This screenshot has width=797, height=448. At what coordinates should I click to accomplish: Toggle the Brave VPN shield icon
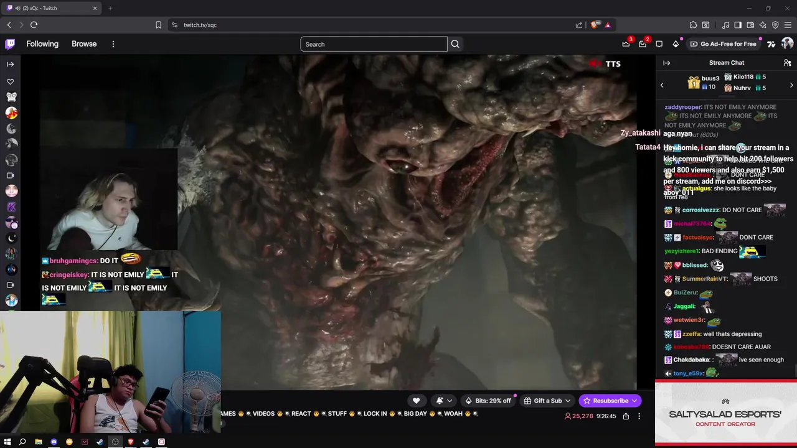click(775, 25)
